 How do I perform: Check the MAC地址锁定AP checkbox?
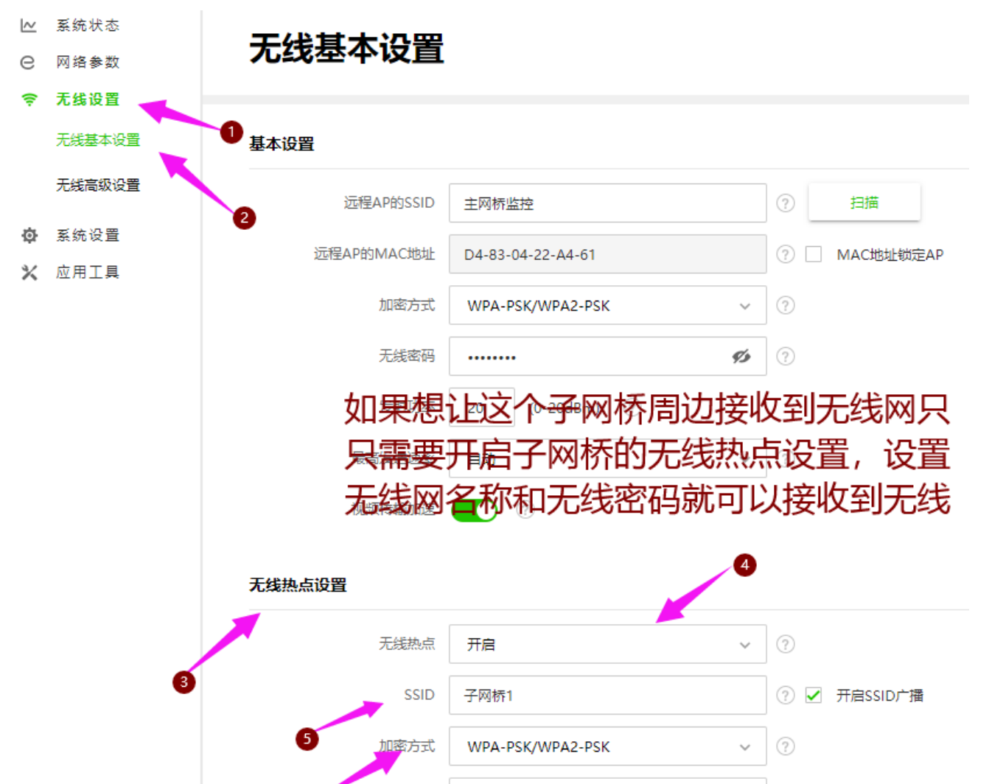[814, 255]
